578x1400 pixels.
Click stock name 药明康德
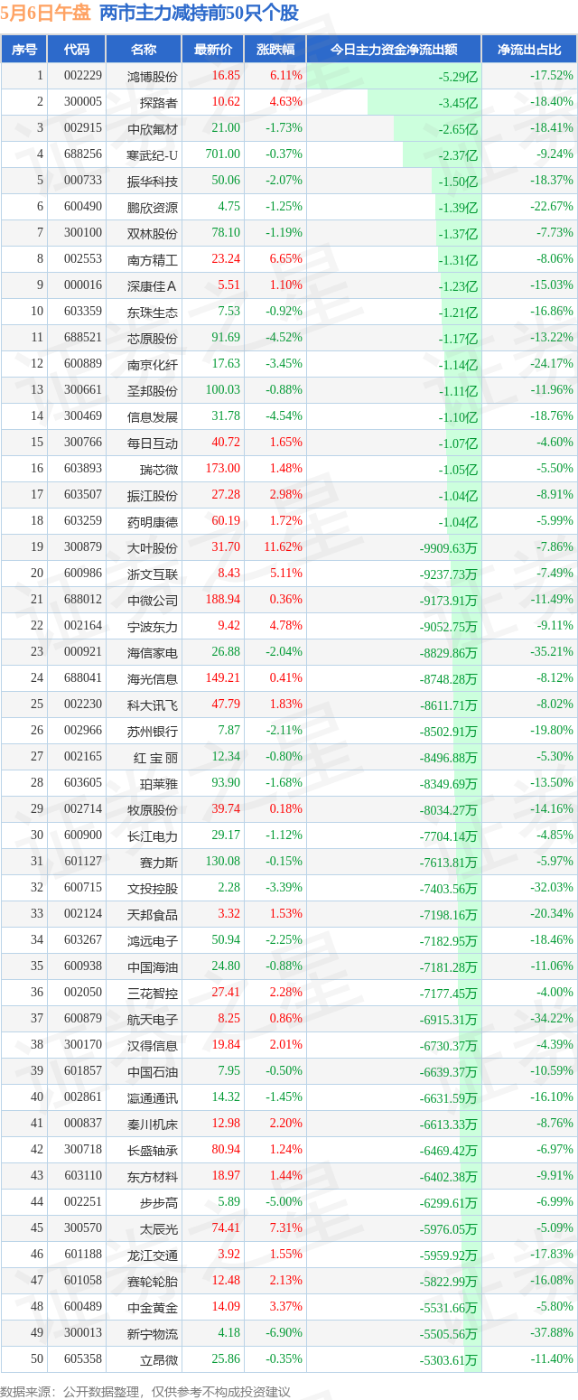click(153, 521)
